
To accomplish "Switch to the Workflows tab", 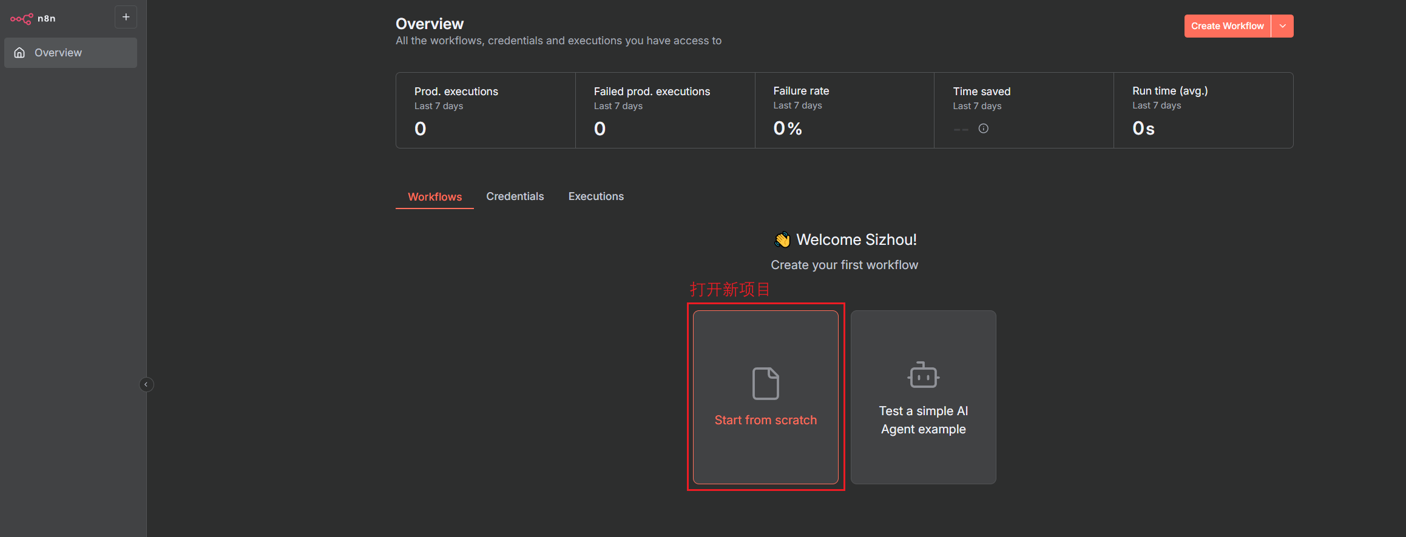I will point(434,197).
